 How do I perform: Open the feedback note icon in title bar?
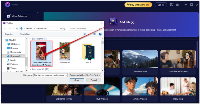click(x=172, y=5)
